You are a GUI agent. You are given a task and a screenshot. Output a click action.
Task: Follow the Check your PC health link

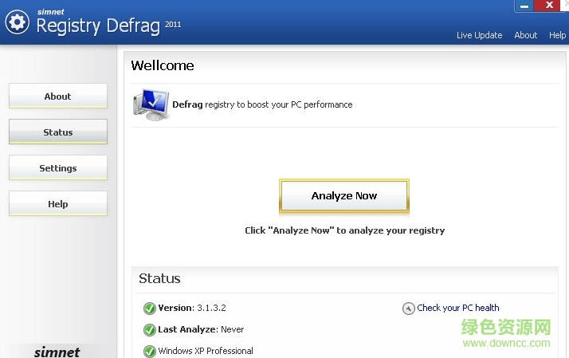point(458,308)
